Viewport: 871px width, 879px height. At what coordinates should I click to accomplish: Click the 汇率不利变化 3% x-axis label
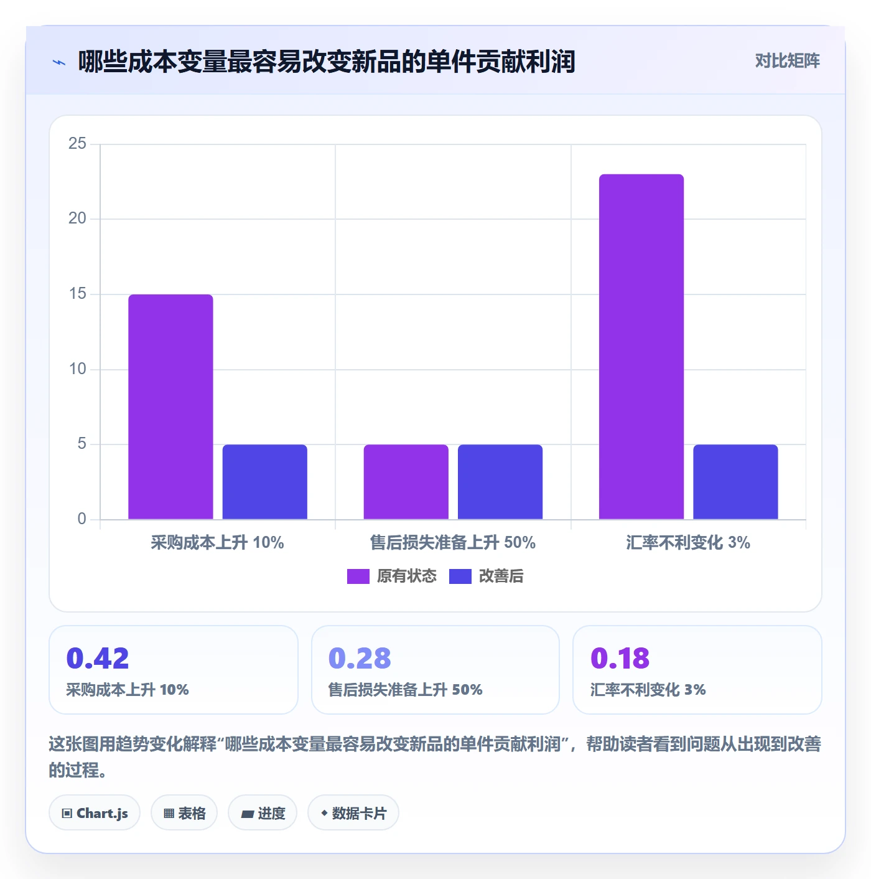[688, 543]
